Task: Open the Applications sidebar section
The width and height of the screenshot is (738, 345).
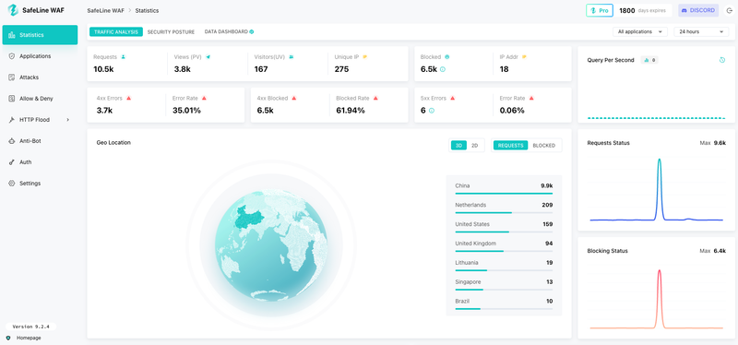Action: 40,56
